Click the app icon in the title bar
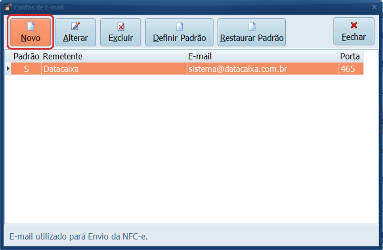This screenshot has height=250, width=383. [8, 7]
